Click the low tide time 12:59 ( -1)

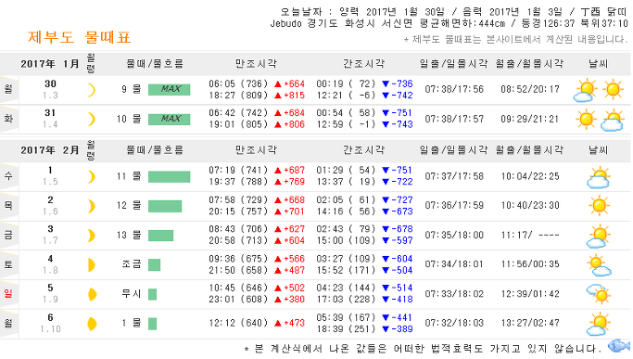pos(346,124)
